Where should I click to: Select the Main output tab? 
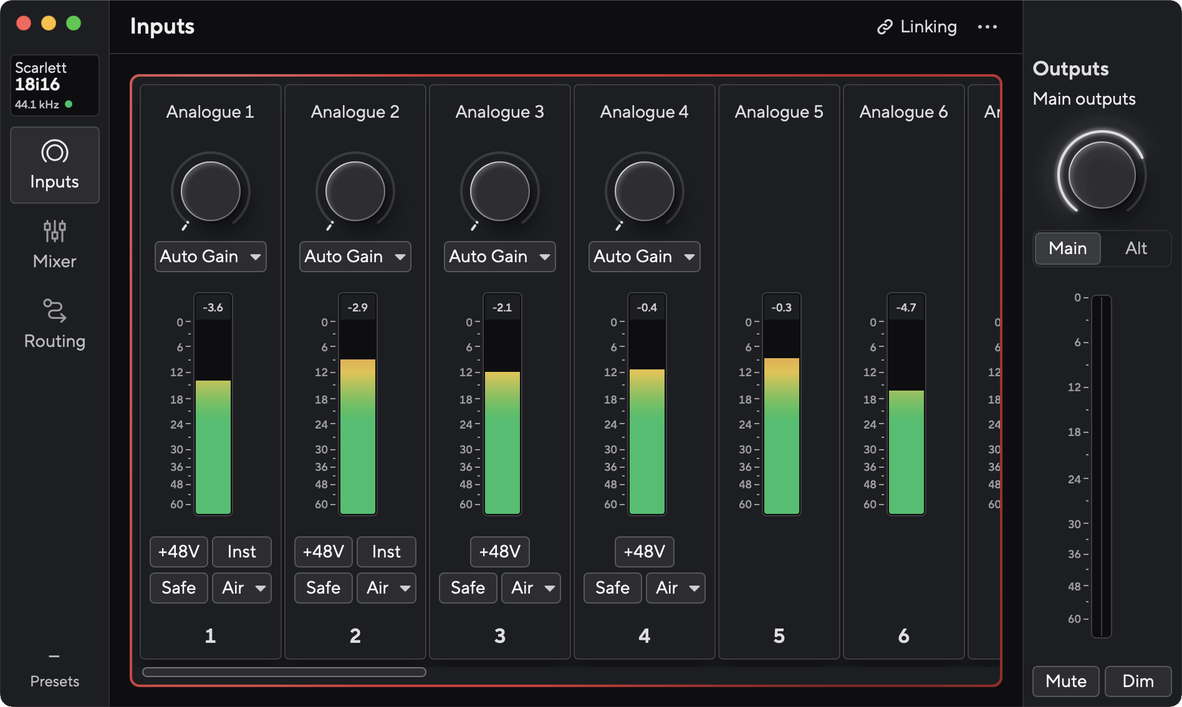(1068, 249)
